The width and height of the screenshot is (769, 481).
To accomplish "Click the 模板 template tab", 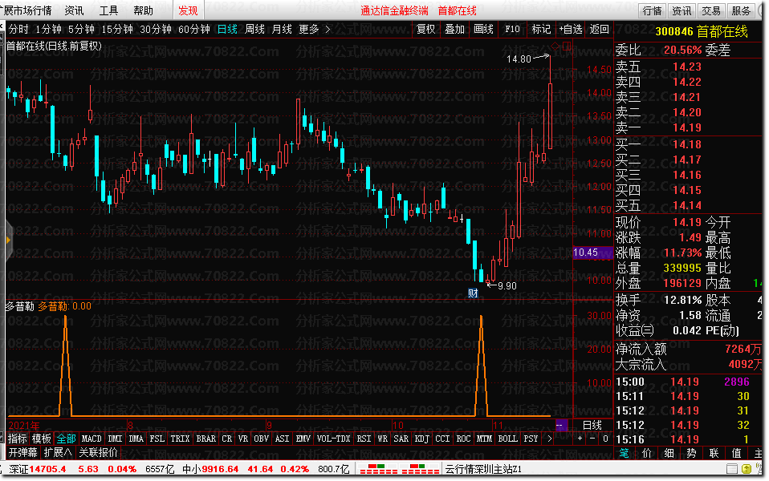I will pos(41,439).
